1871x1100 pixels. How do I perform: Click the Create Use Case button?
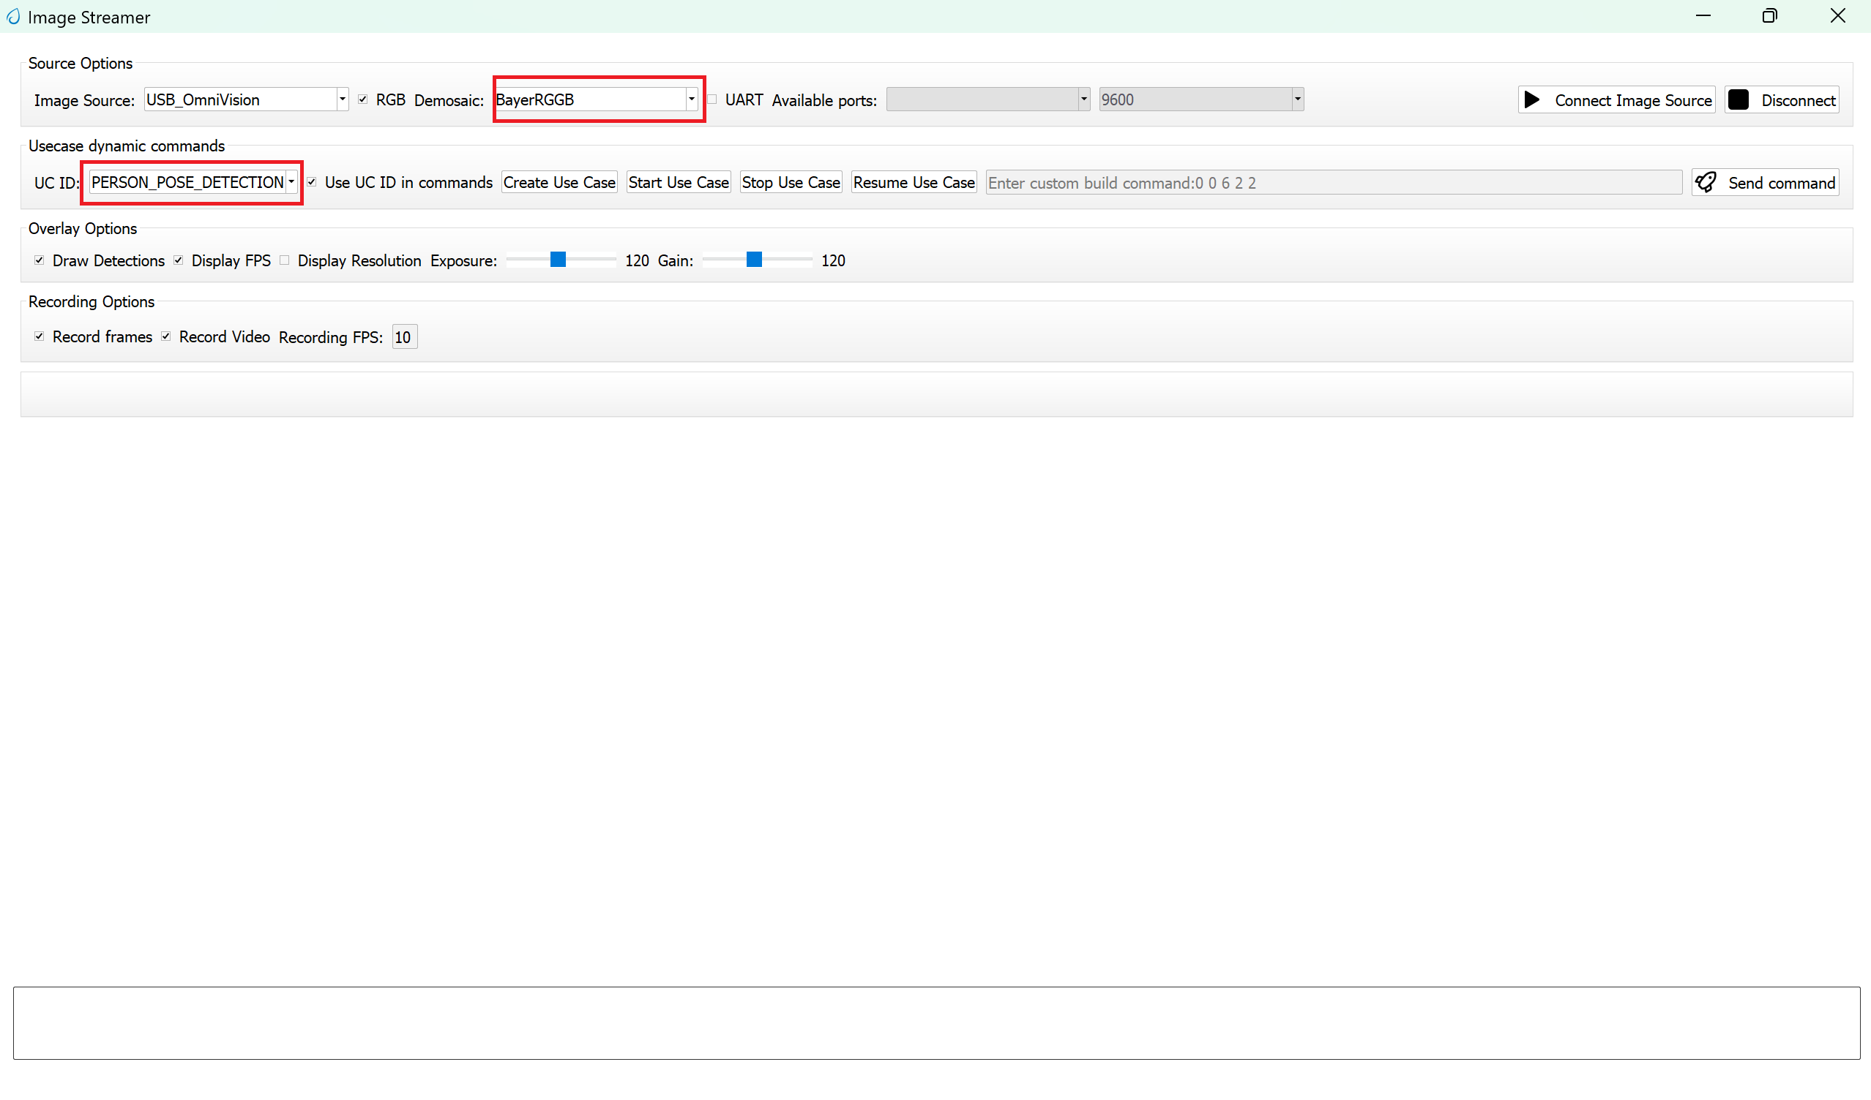[x=559, y=181]
